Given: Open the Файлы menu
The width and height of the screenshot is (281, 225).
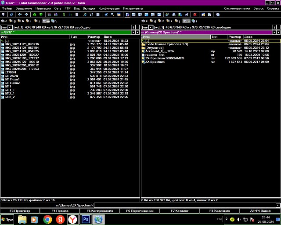Looking at the screenshot, I should coord(7,8).
